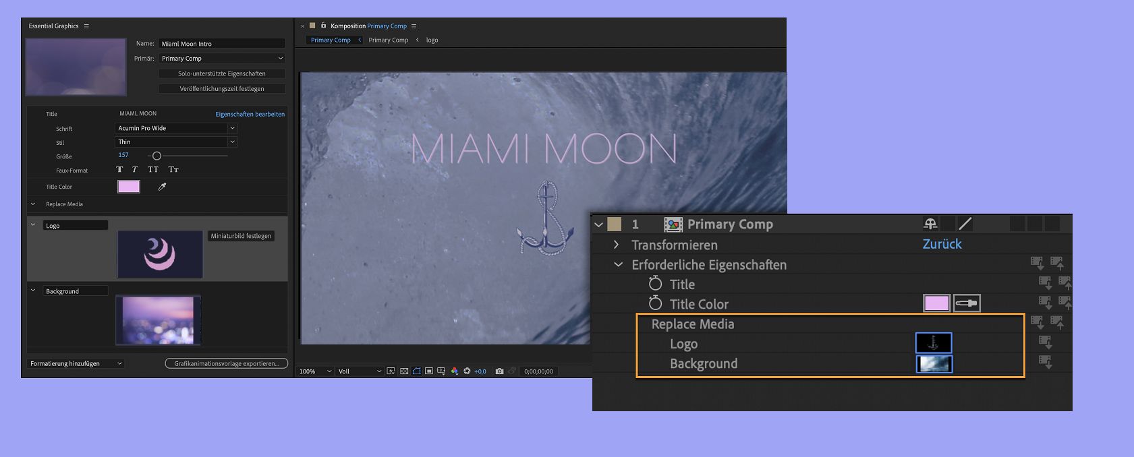The width and height of the screenshot is (1134, 457).
Task: Open the Formatierung hinzufügen dropdown
Action: click(76, 363)
